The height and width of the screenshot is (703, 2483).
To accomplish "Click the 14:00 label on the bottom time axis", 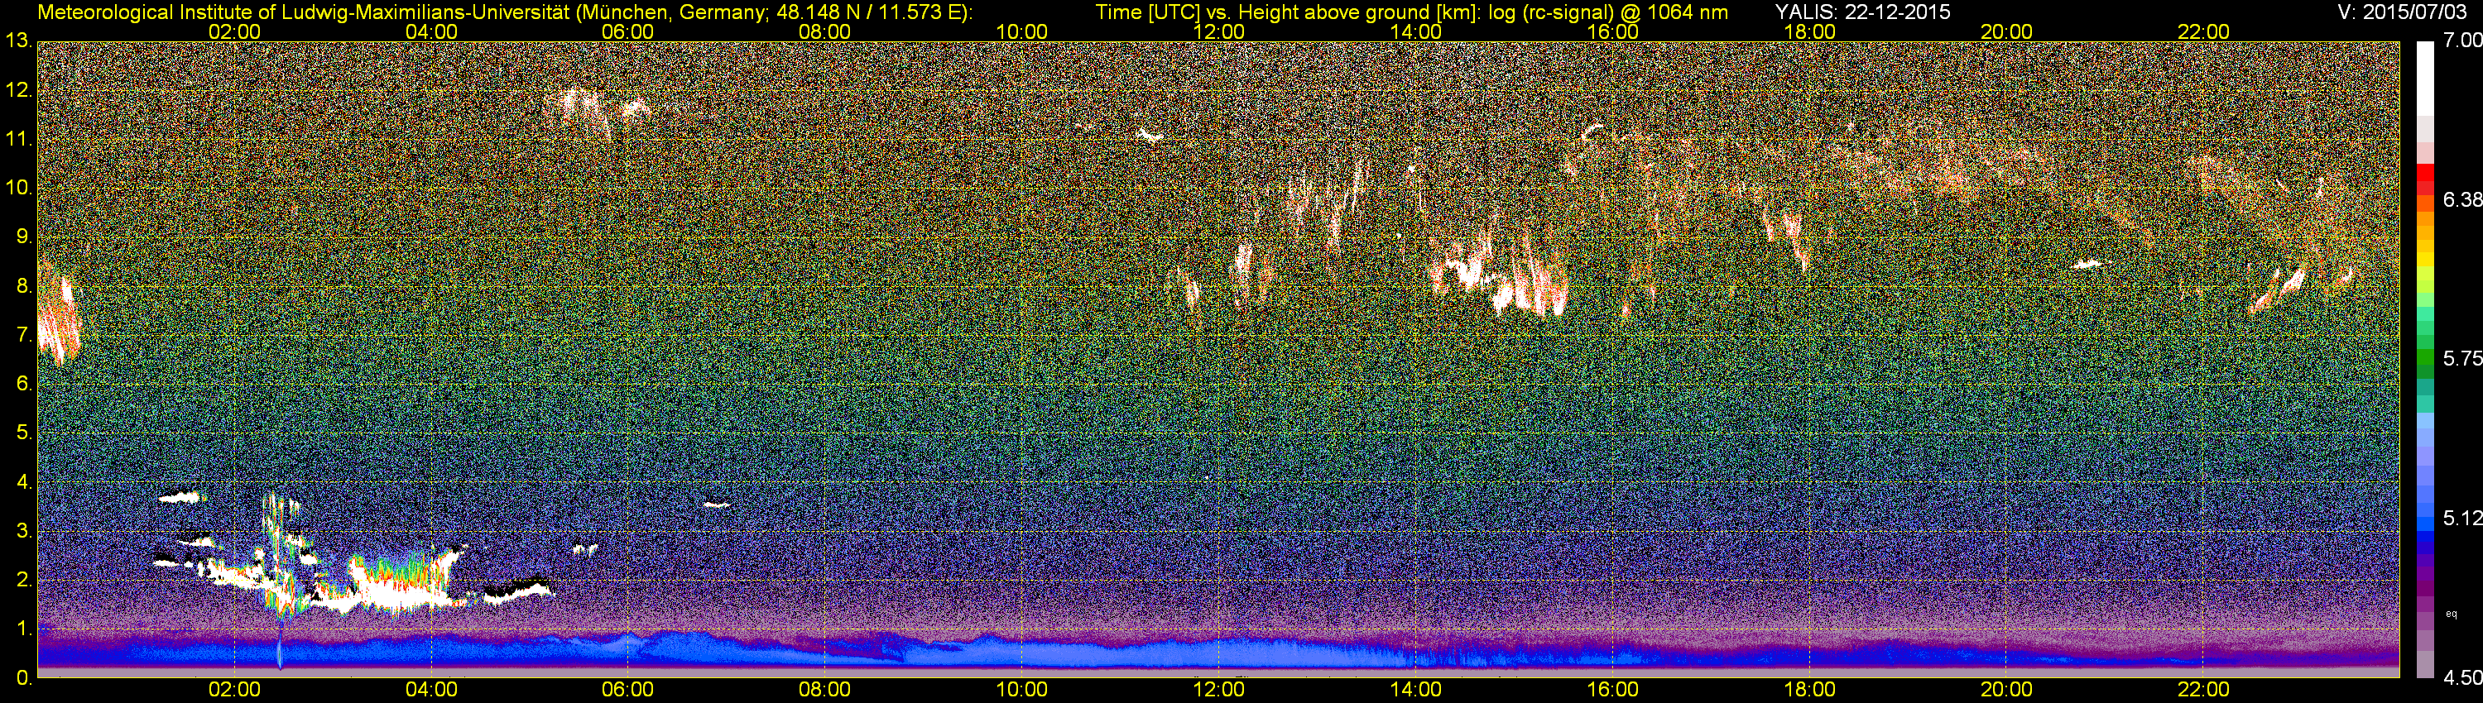I will pyautogui.click(x=1416, y=691).
